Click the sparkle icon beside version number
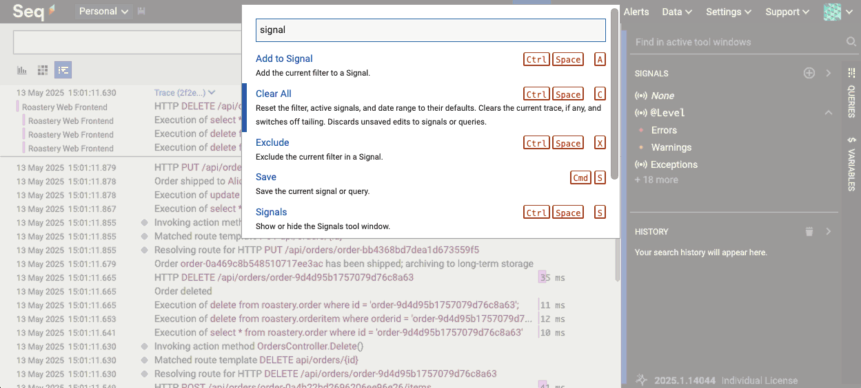 (641, 380)
